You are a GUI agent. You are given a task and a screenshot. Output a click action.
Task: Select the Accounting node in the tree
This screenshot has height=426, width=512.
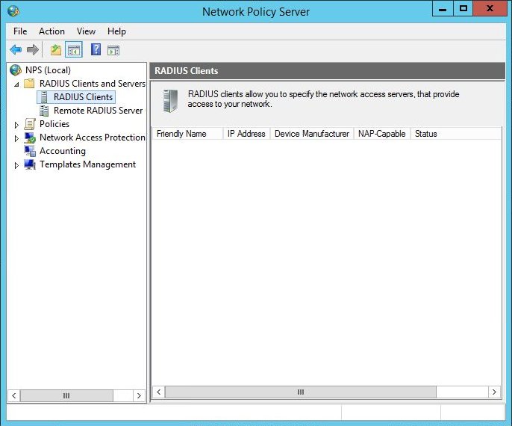click(62, 151)
